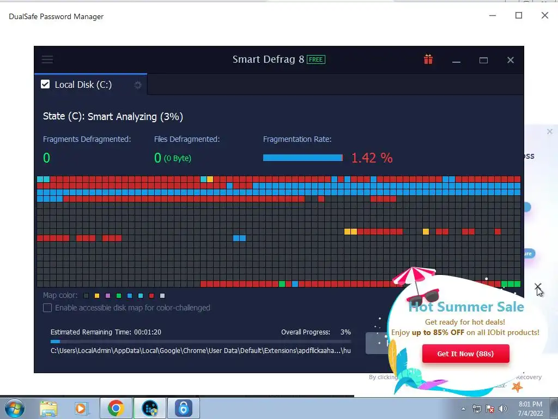This screenshot has width=558, height=419.
Task: Maximize the Smart Defrag window
Action: [x=483, y=60]
